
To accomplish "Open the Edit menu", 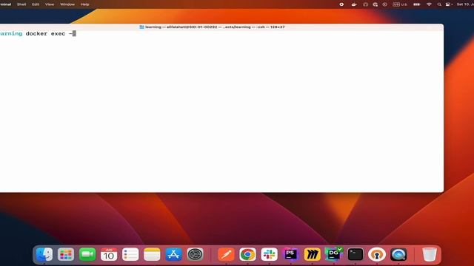I will point(36,4).
